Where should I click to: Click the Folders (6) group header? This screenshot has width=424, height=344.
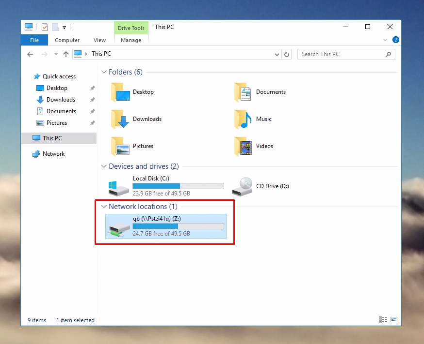(126, 72)
